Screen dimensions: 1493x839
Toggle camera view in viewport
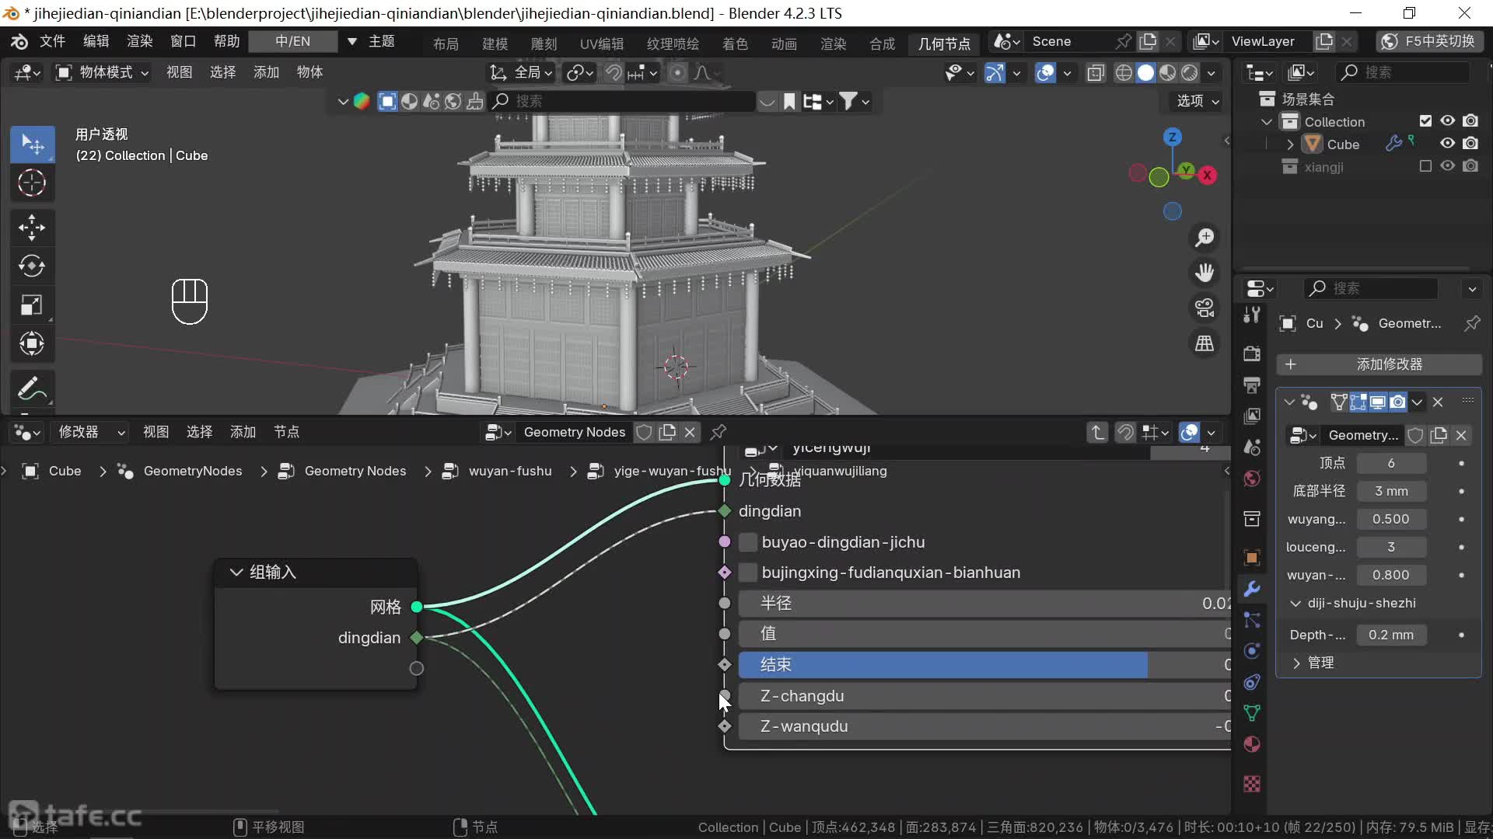[x=1205, y=308]
